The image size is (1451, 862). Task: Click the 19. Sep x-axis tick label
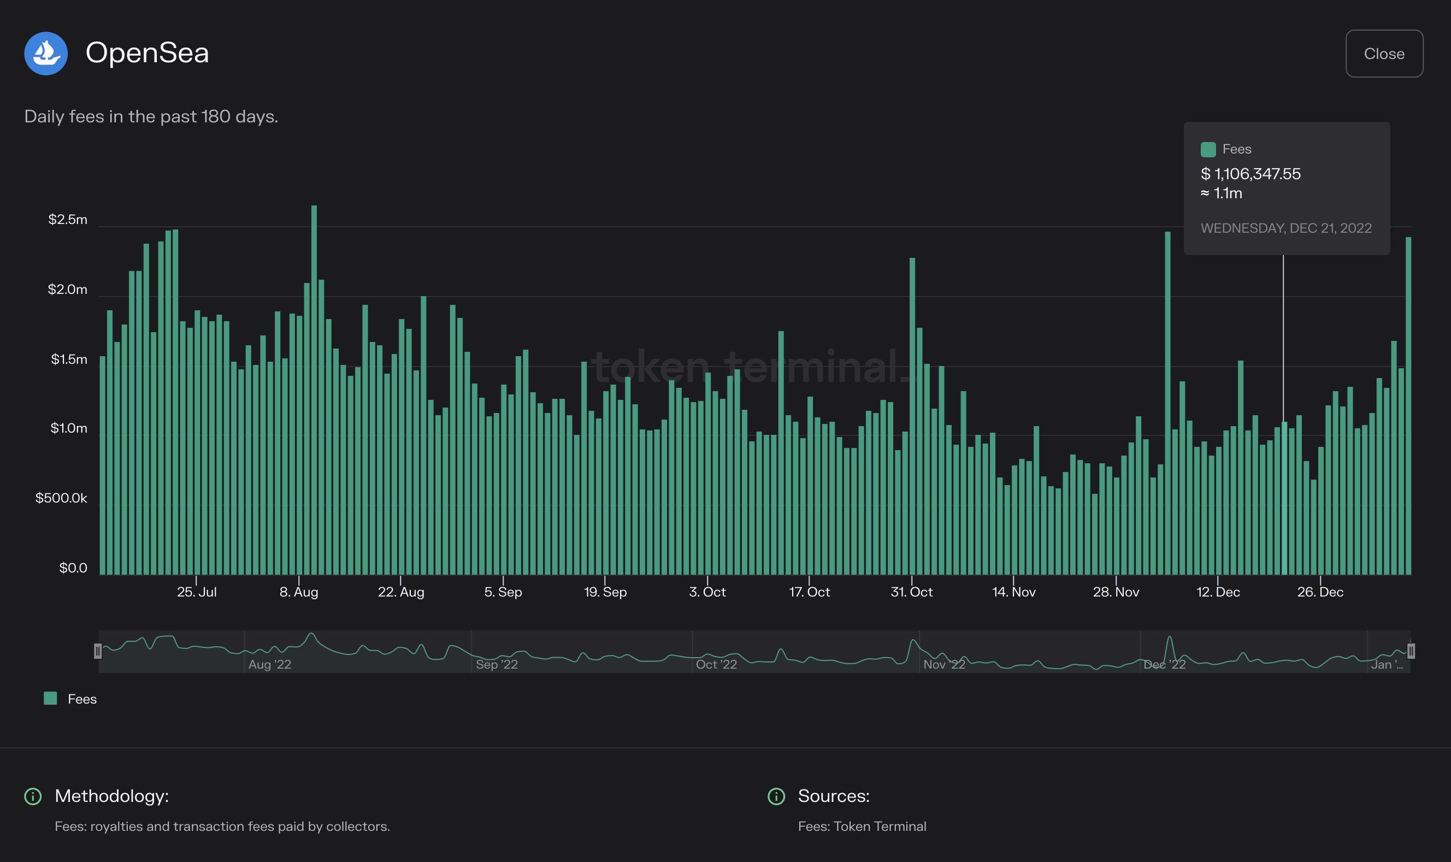(x=605, y=592)
